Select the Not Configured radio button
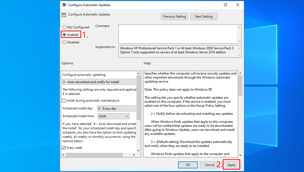This screenshot has width=304, height=172. [64, 27]
